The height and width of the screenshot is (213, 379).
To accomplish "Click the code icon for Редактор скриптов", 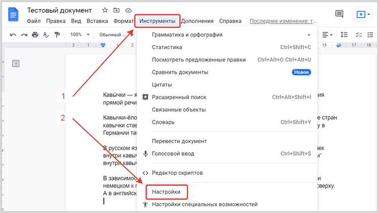I will click(x=145, y=173).
